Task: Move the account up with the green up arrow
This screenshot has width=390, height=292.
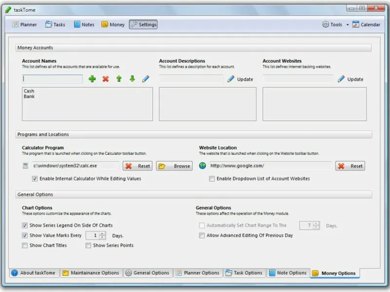Action: point(119,79)
